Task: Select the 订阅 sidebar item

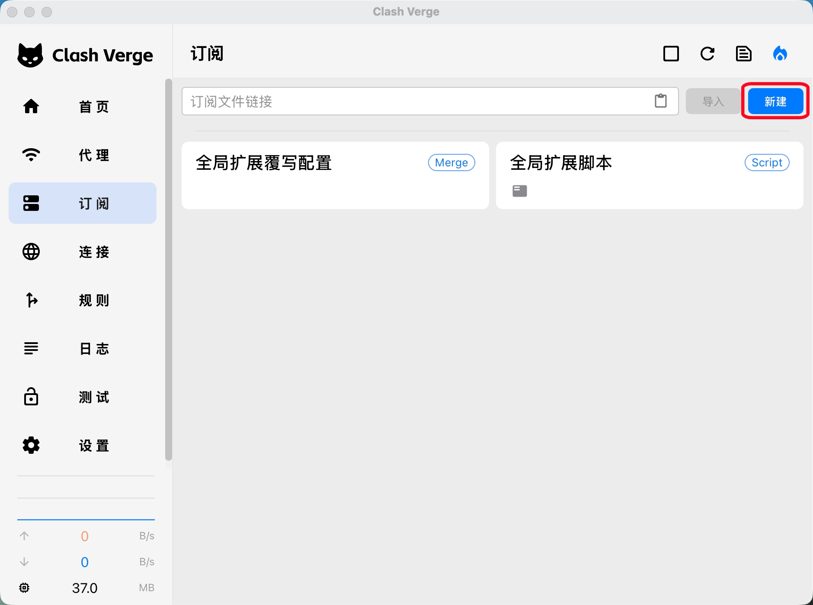Action: (83, 203)
